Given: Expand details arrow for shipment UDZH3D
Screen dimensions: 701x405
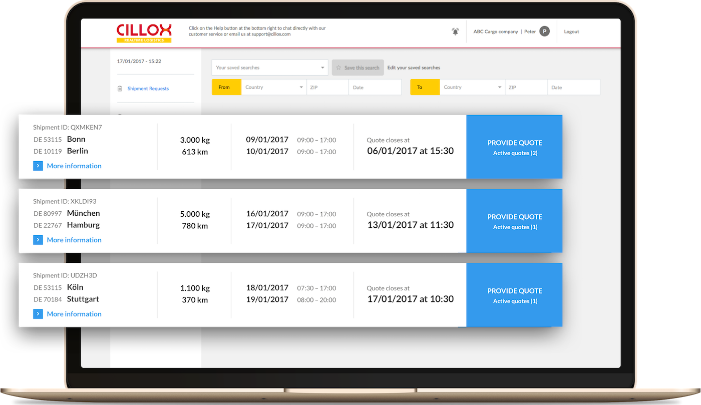Looking at the screenshot, I should (x=38, y=313).
